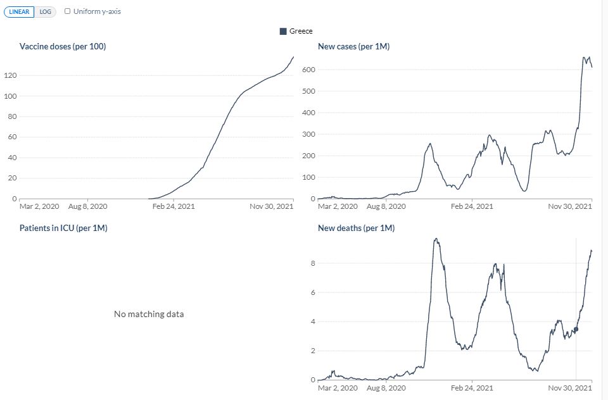Click the Patients in ICU (per 1M) title

click(x=63, y=228)
